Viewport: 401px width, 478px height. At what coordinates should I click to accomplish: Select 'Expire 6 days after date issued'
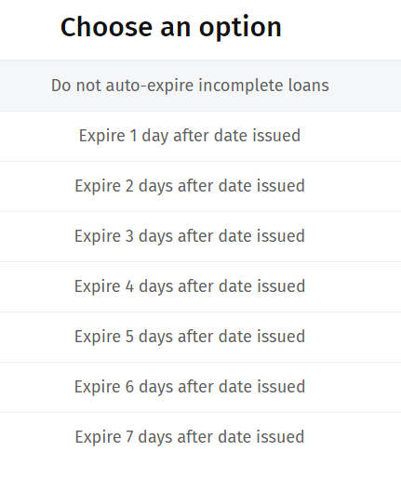pyautogui.click(x=200, y=387)
